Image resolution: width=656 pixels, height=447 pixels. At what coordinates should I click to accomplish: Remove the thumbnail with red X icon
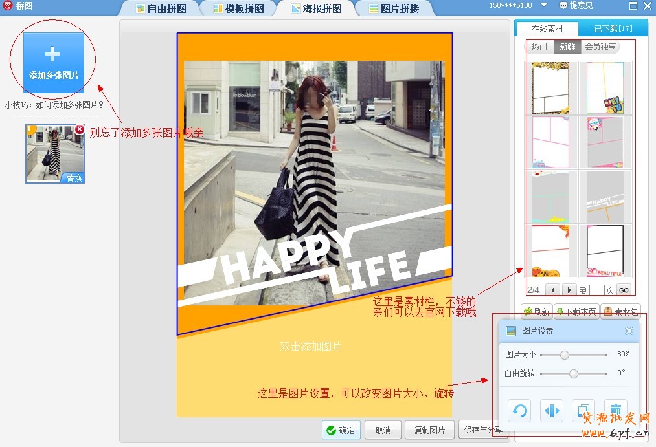[80, 129]
